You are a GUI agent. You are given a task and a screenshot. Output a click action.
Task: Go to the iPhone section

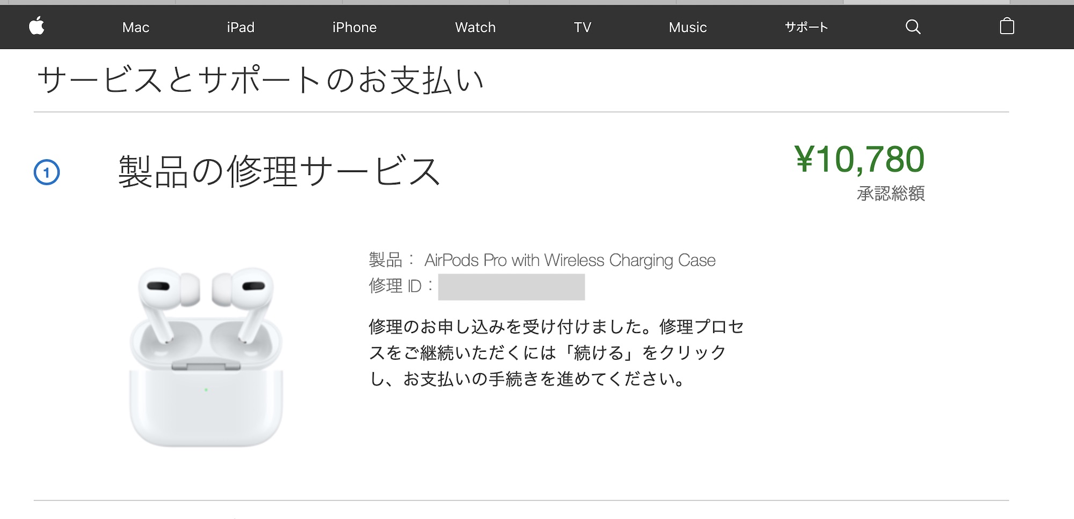(x=354, y=27)
